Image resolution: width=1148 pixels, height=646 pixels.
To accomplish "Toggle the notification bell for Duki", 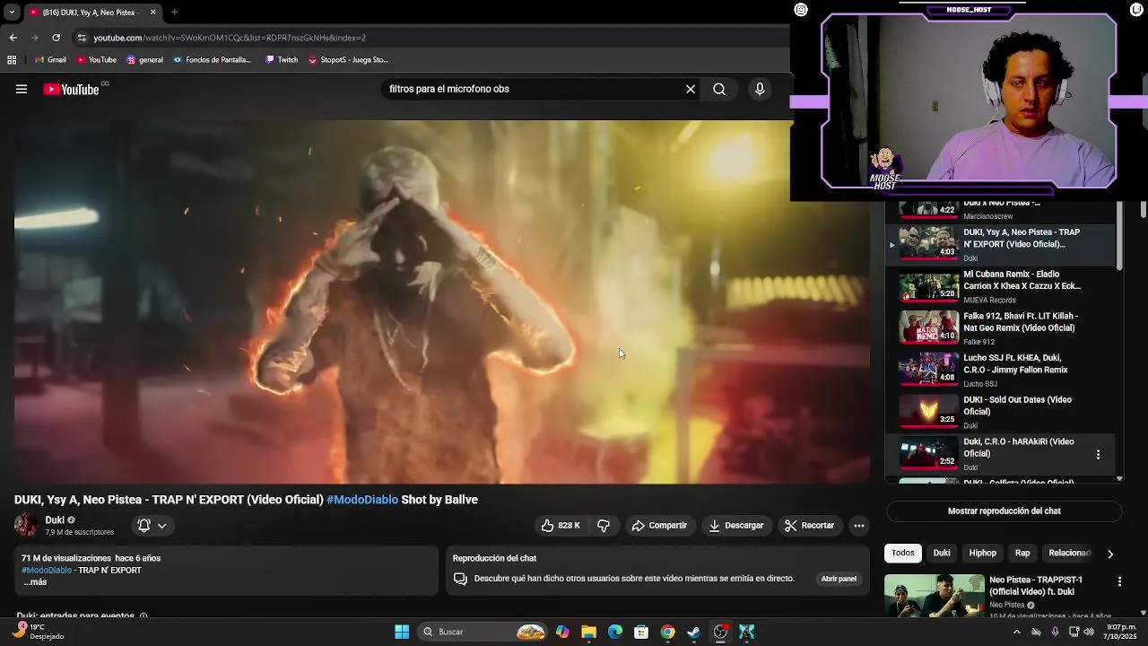I will pos(143,526).
